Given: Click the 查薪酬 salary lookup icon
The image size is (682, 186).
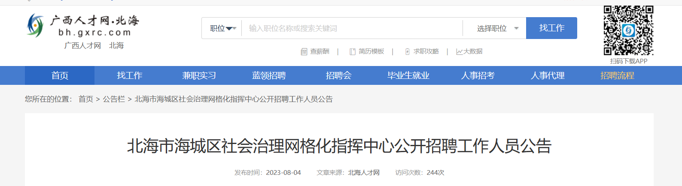Looking at the screenshot, I should pos(304,52).
